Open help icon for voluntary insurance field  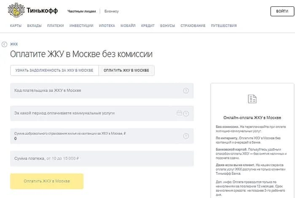186,136
